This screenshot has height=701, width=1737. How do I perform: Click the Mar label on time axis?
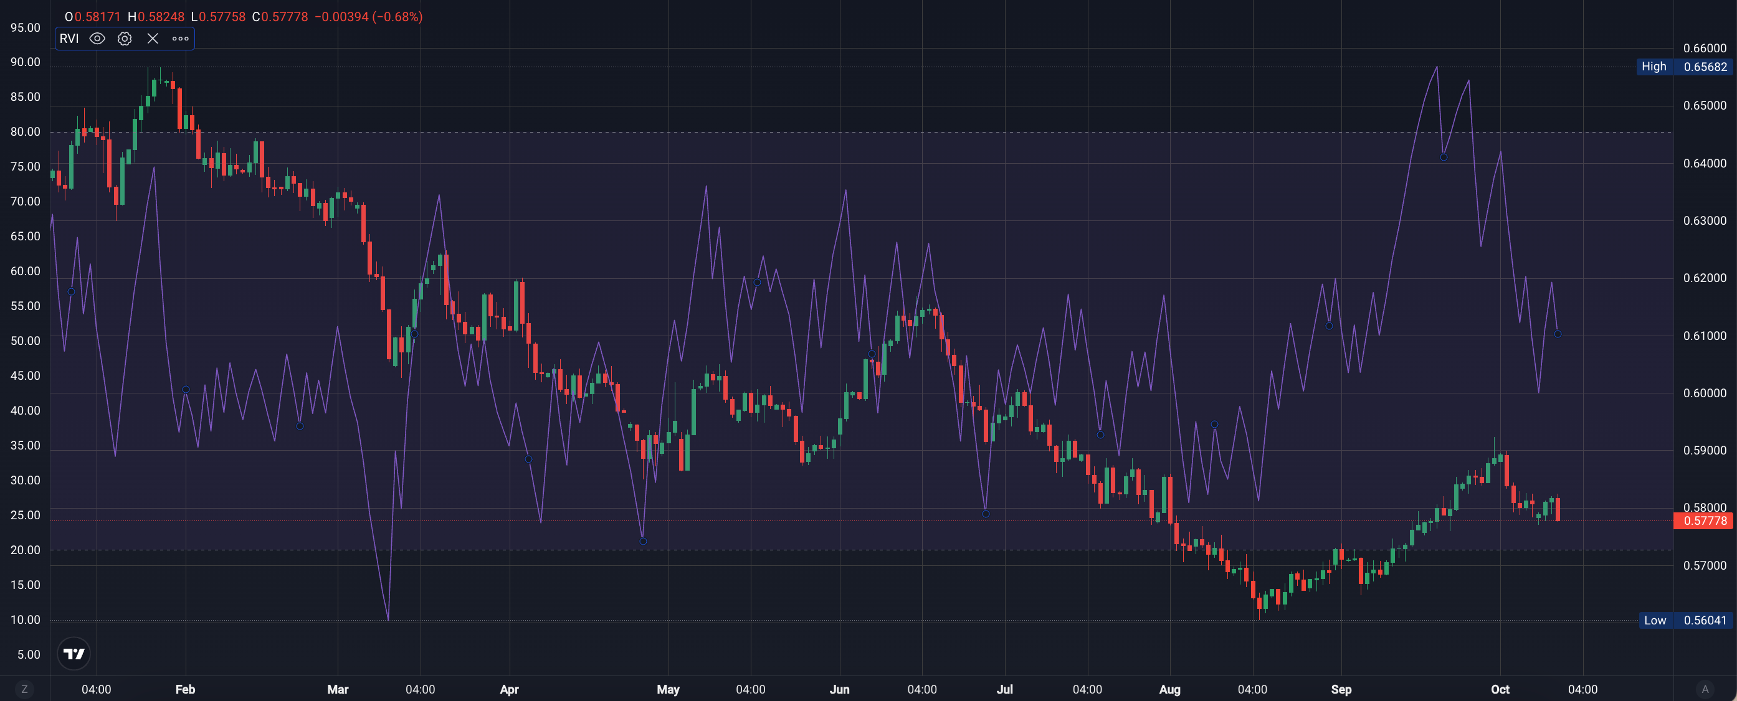coord(338,689)
